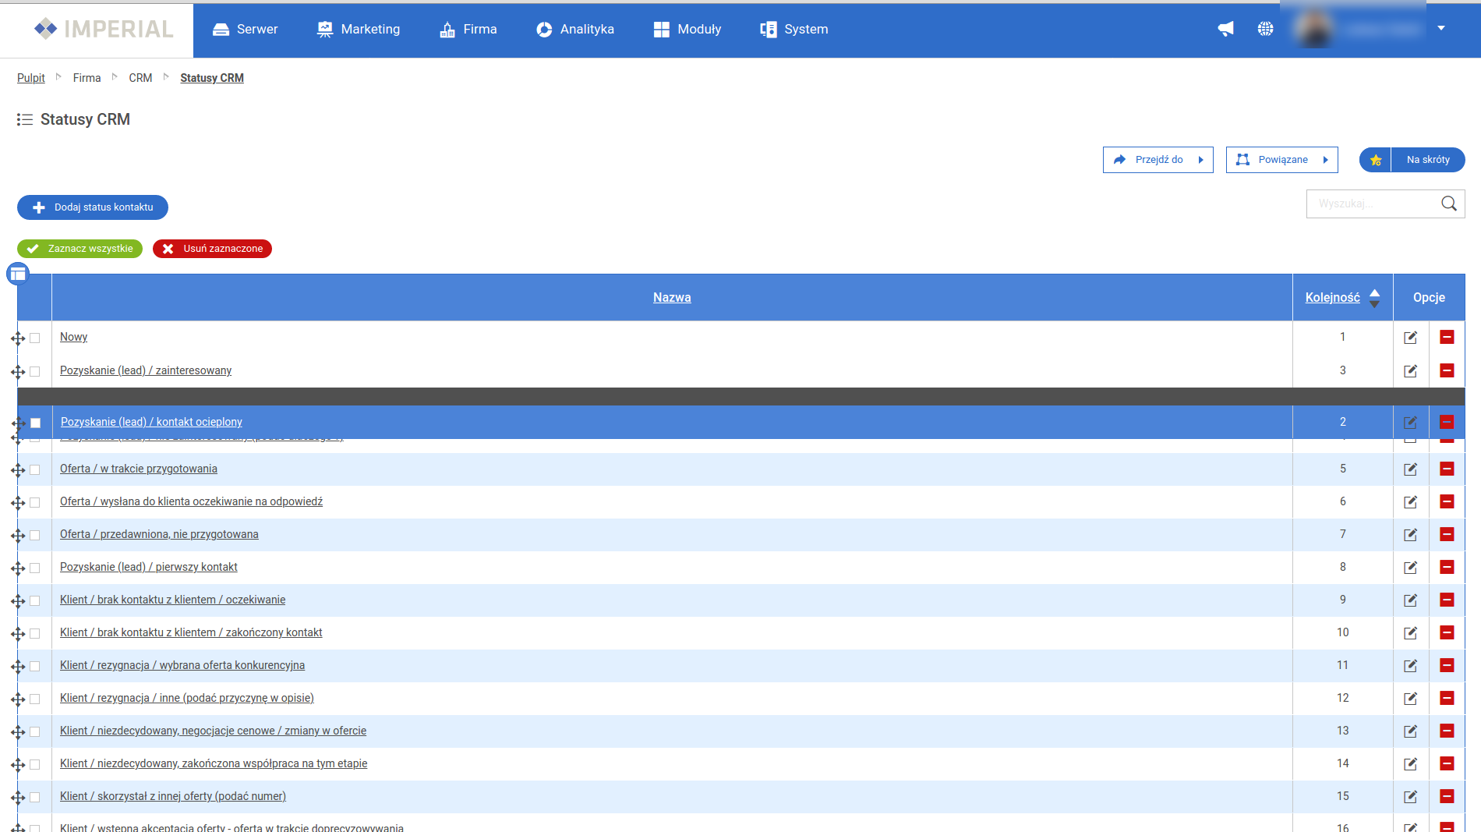1481x832 pixels.
Task: Click 'Dodaj status kontaktu' button
Action: coord(93,207)
